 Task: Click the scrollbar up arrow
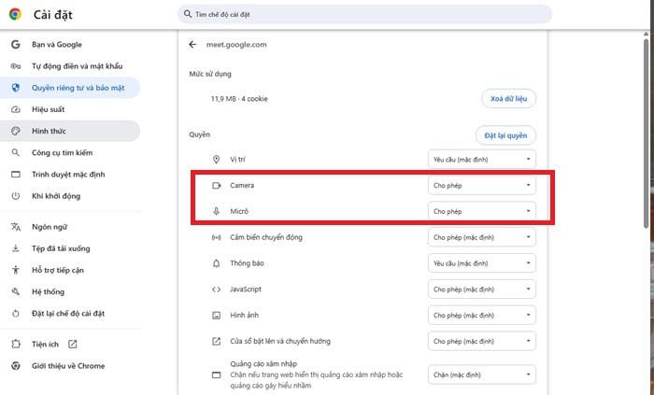[647, 35]
